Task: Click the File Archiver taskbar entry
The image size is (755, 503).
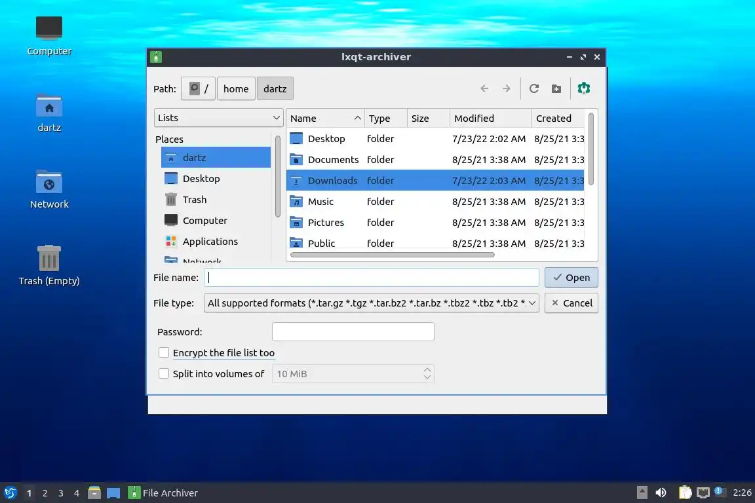Action: 163,493
